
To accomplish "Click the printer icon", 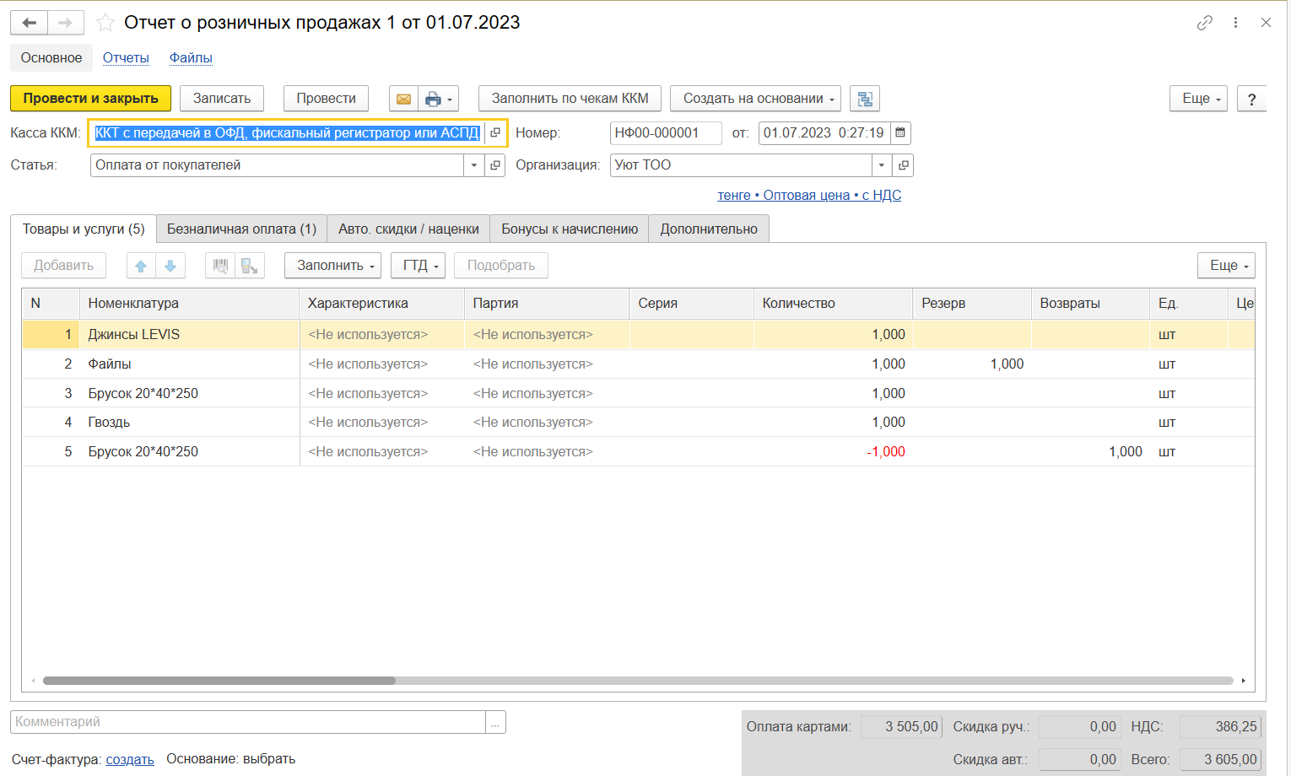I will (433, 99).
